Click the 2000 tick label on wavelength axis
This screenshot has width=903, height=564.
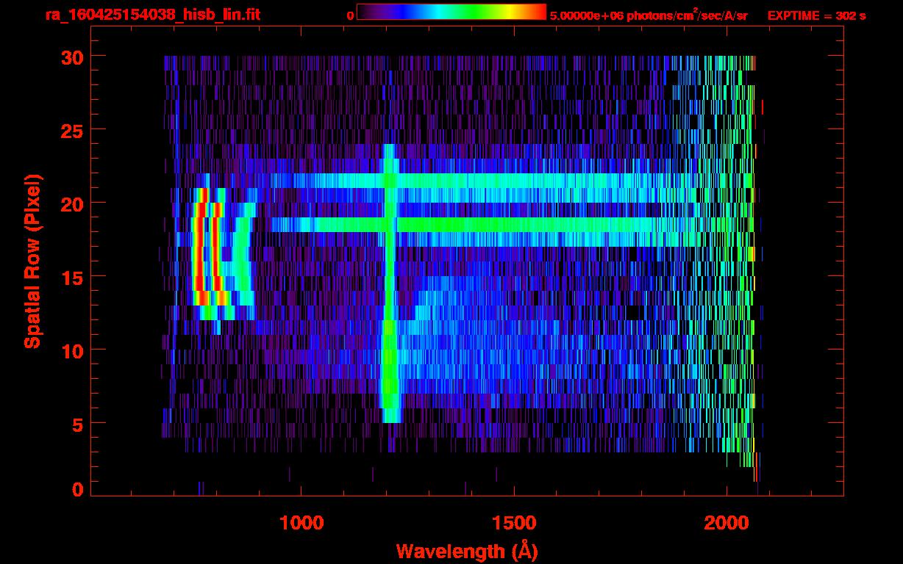[x=727, y=522]
